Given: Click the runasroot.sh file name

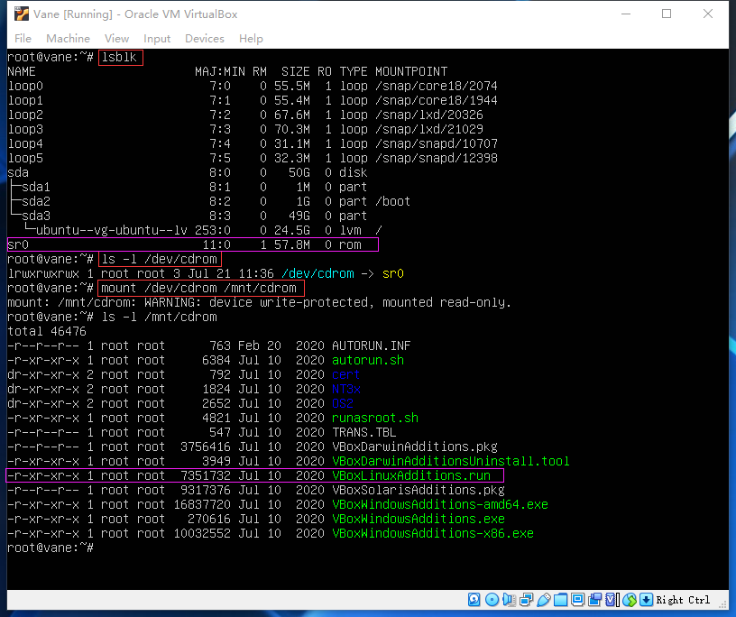Looking at the screenshot, I should (375, 418).
